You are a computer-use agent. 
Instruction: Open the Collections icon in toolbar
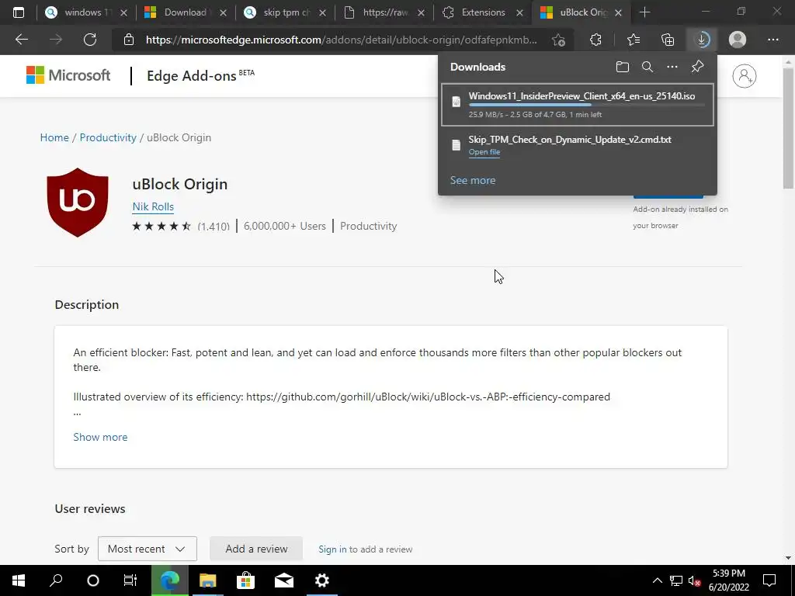668,40
